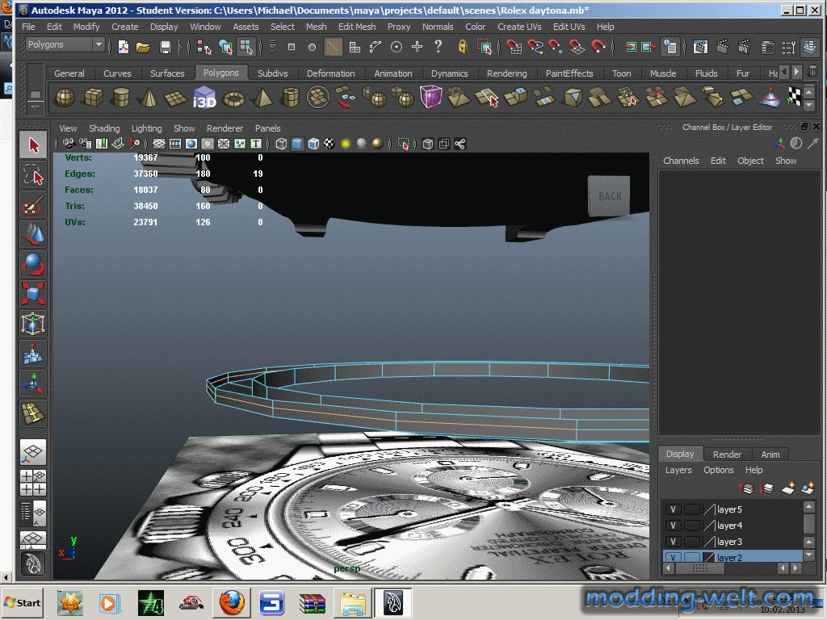
Task: Toggle visibility V box of layer3
Action: pyautogui.click(x=674, y=542)
